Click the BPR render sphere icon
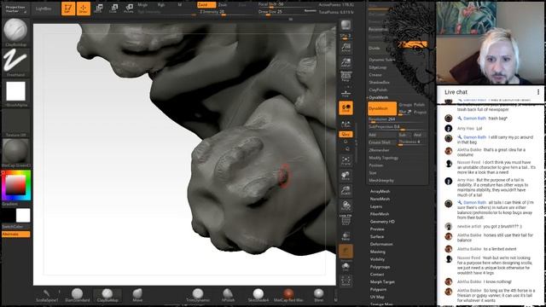This screenshot has height=307, width=546. click(346, 25)
